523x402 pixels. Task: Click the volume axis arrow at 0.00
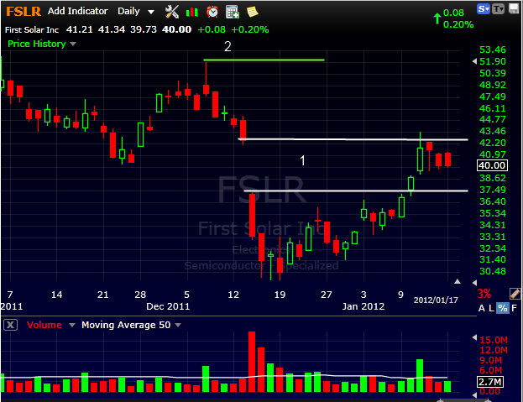(474, 395)
